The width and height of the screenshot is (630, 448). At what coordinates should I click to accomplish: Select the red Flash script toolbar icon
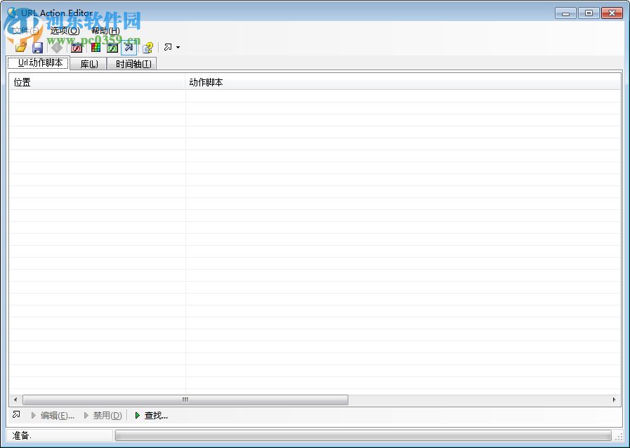point(76,47)
